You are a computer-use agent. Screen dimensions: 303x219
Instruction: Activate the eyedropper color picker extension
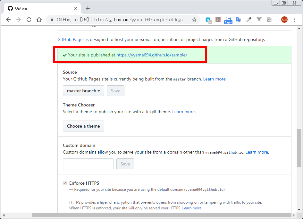point(249,20)
